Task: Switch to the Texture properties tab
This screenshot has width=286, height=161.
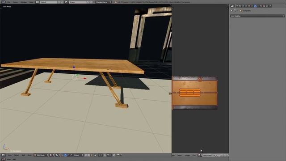Action: pyautogui.click(x=264, y=6)
